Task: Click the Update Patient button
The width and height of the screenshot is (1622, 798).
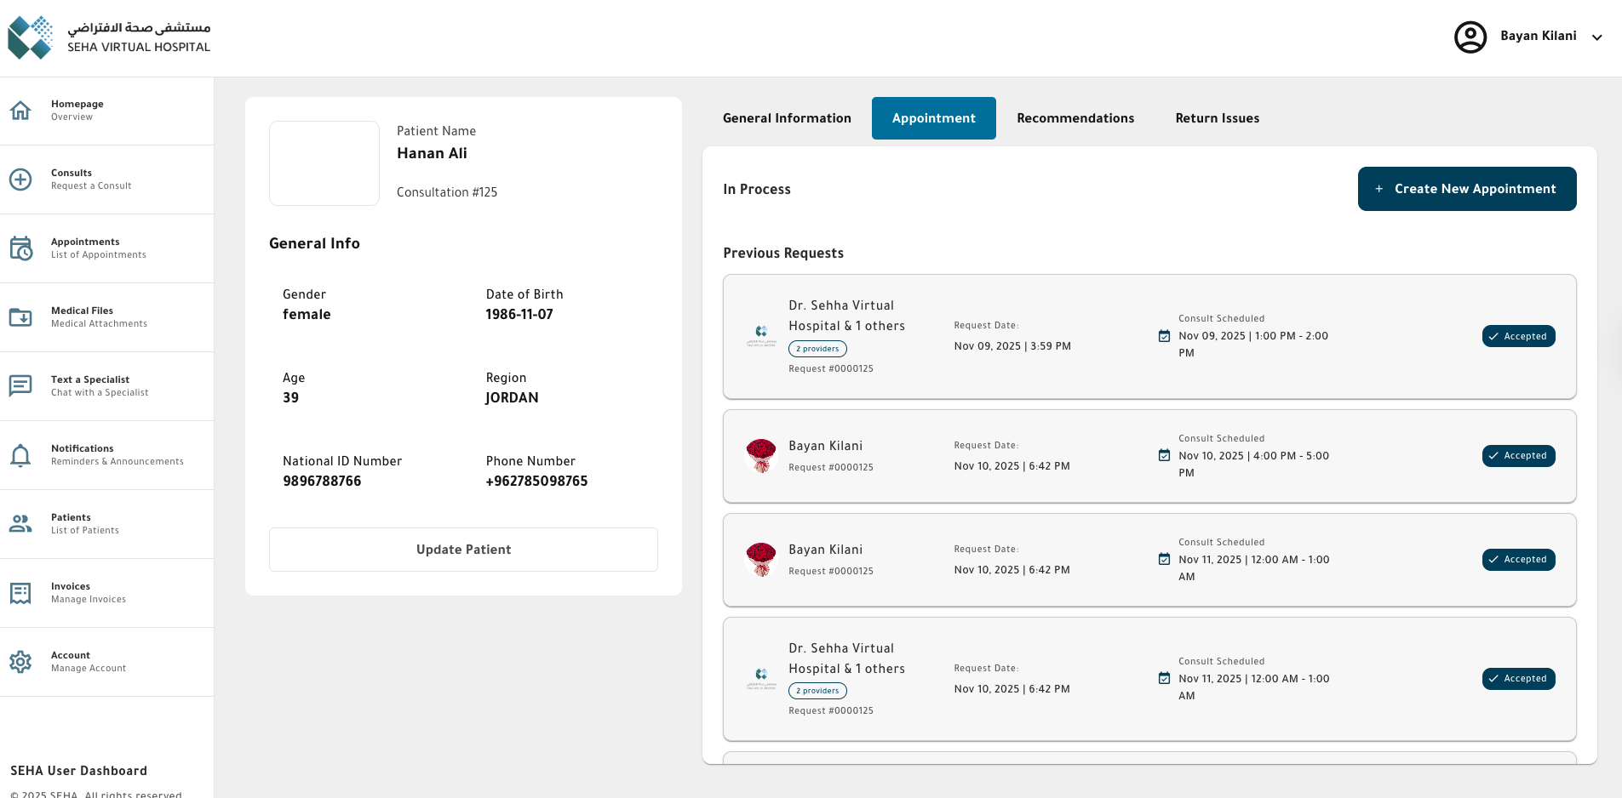Action: [463, 550]
